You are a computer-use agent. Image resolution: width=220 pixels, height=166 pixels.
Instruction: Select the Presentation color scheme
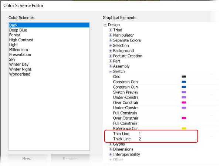point(49,54)
